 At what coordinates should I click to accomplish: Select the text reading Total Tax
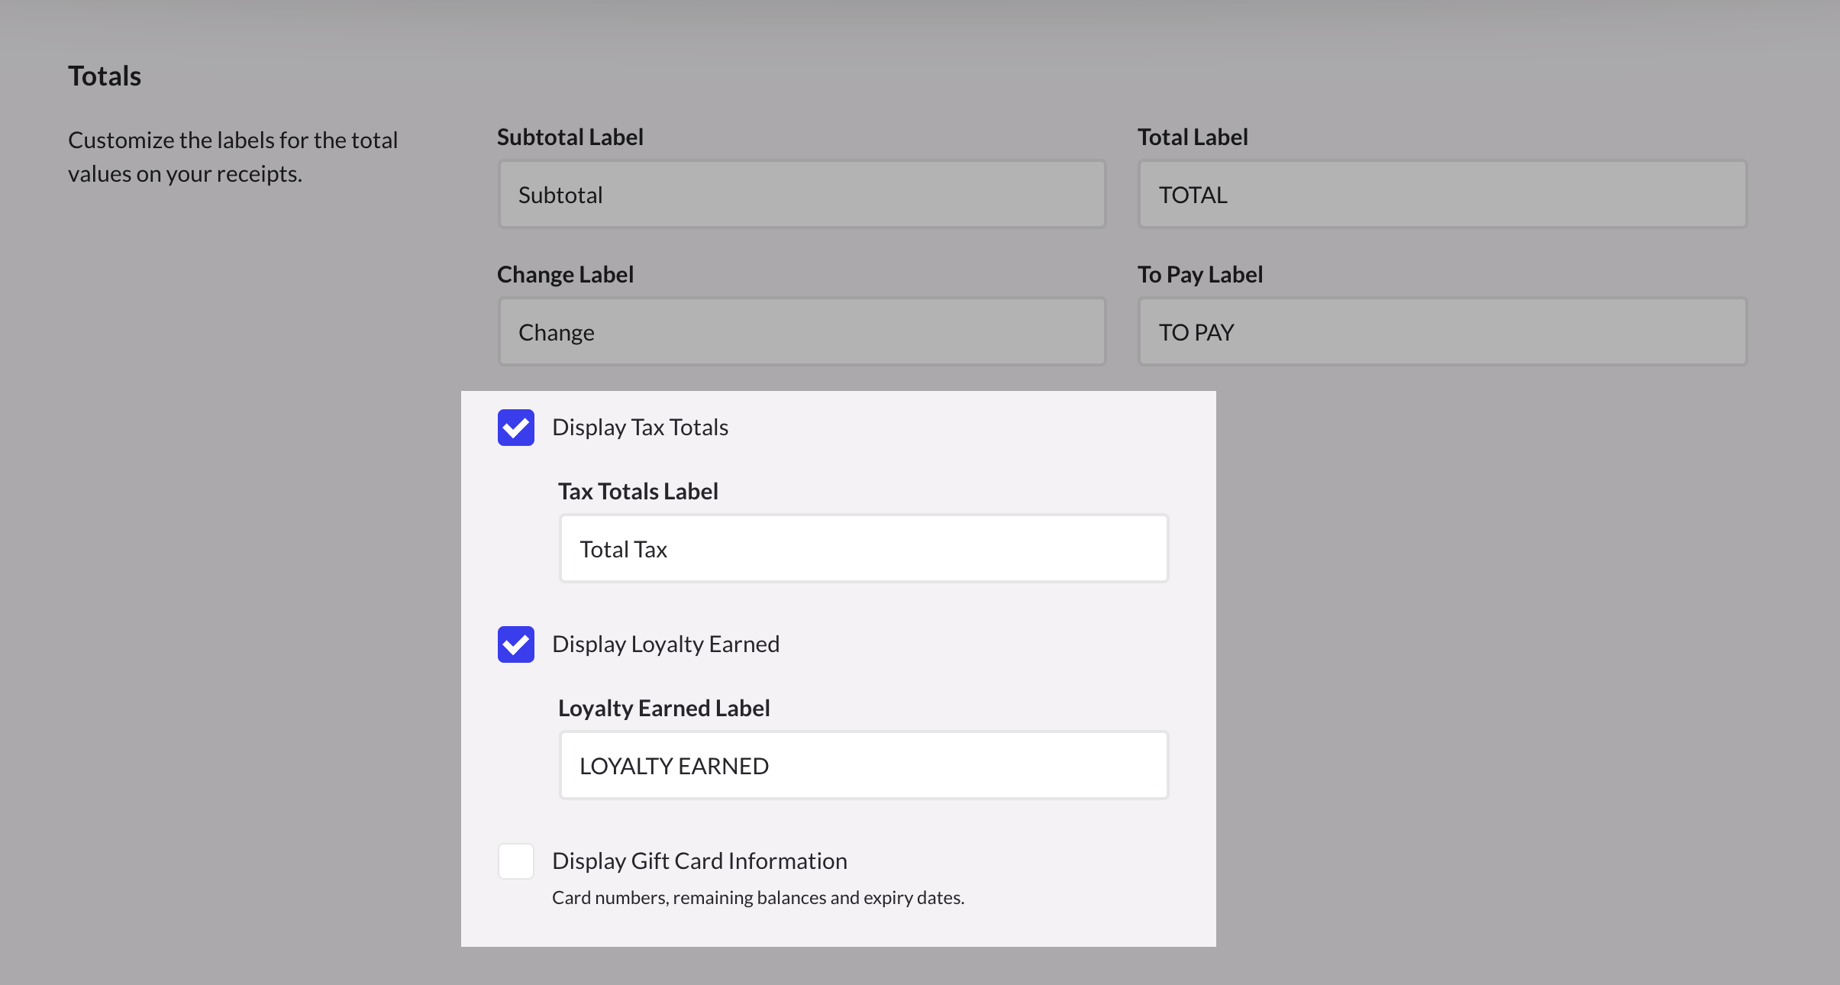pos(623,548)
